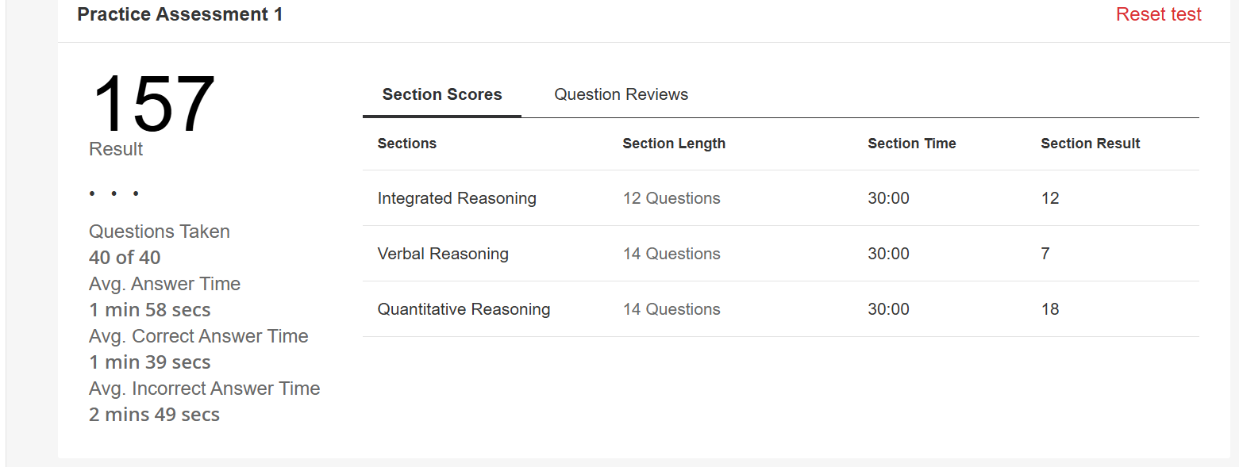Click Quantitative Reasoning's section result 18
Screen dimensions: 1239x467
pyautogui.click(x=1050, y=309)
